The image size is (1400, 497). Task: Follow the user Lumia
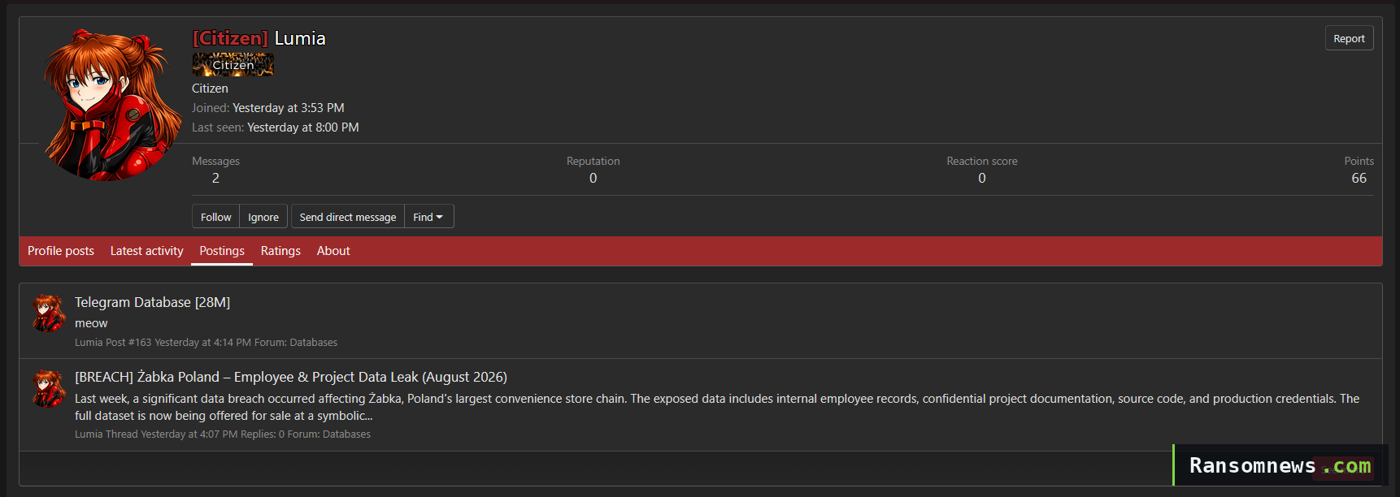(215, 217)
